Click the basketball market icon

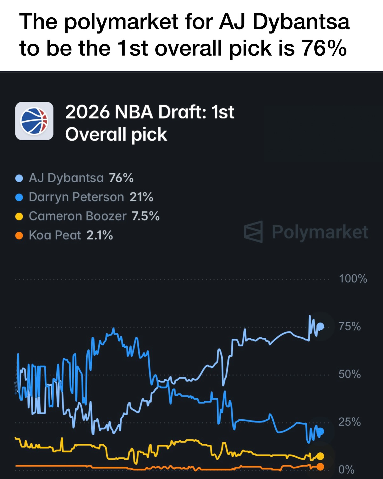pos(34,121)
